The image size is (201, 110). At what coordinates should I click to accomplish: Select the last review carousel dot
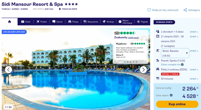pos(136,62)
